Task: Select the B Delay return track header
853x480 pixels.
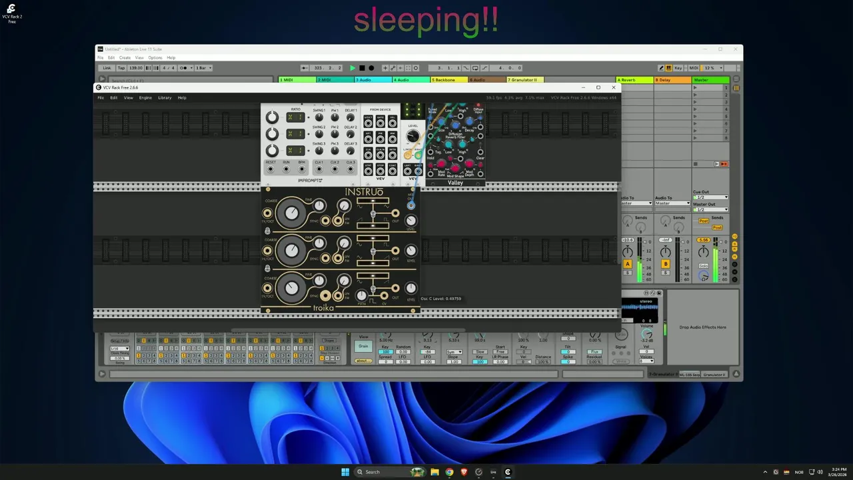Action: (672, 80)
